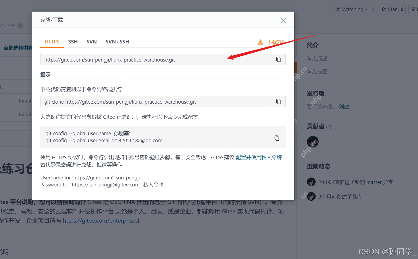This screenshot has height=259, width=418.
Task: Click the watchers count 1
Action: tap(373, 9)
